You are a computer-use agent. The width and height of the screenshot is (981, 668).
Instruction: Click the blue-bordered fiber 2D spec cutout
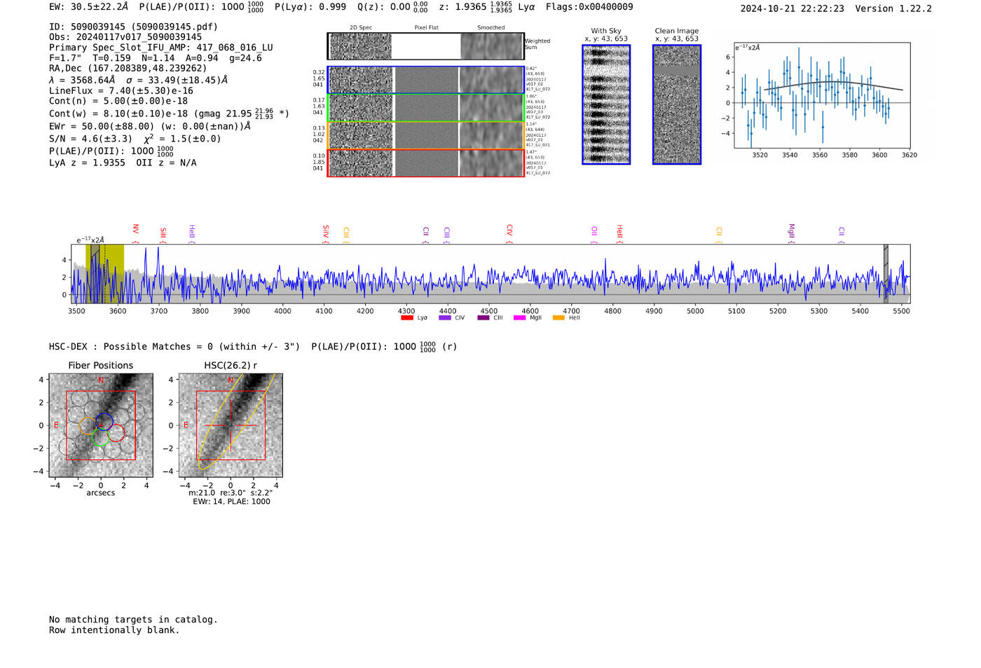tap(425, 80)
